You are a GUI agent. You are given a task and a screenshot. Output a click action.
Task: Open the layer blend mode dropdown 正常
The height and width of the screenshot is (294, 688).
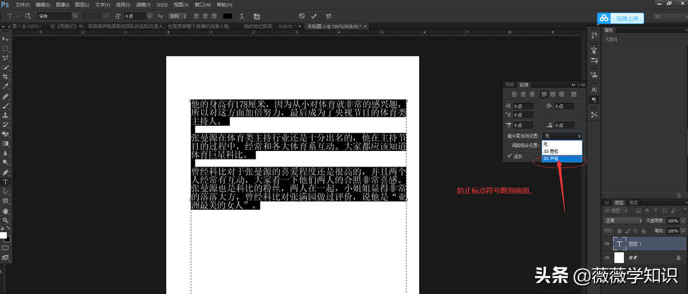[x=623, y=221]
